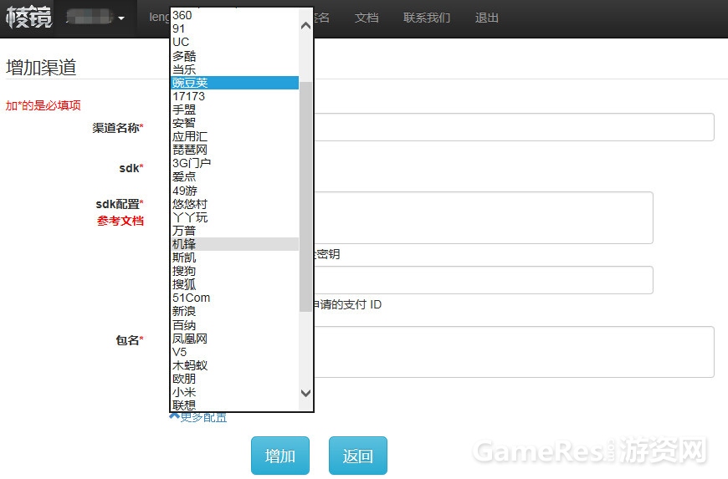Choose 悠悠村 in the list
The height and width of the screenshot is (479, 728).
235,204
